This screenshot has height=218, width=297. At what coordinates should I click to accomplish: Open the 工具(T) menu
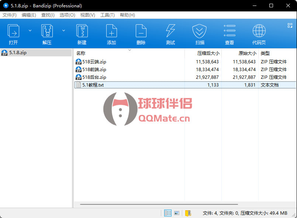[x=107, y=15]
